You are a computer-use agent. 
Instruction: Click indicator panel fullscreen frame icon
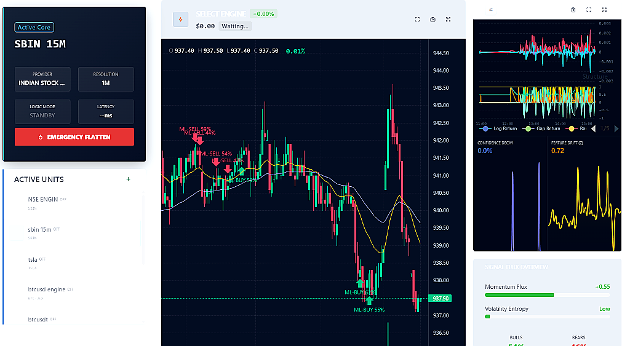[x=589, y=10]
